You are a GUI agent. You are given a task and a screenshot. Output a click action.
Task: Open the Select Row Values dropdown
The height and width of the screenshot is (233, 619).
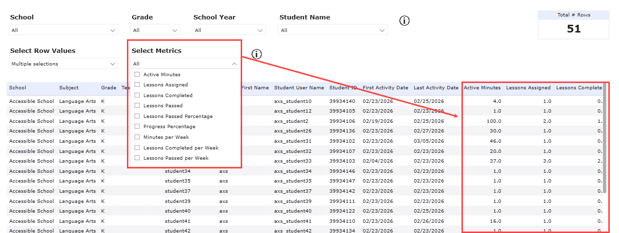tap(63, 64)
